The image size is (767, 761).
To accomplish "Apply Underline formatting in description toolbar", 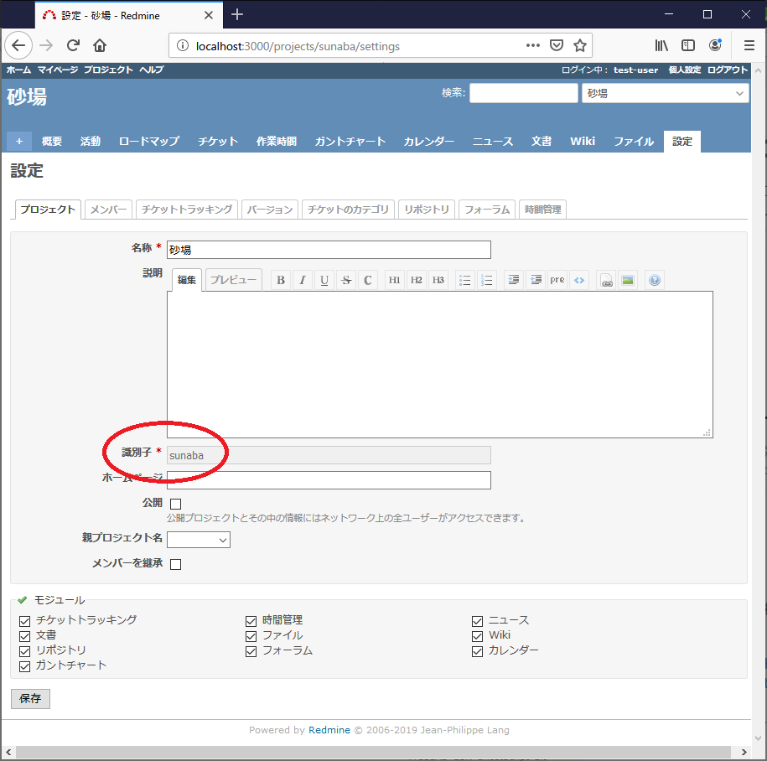I will tap(324, 280).
